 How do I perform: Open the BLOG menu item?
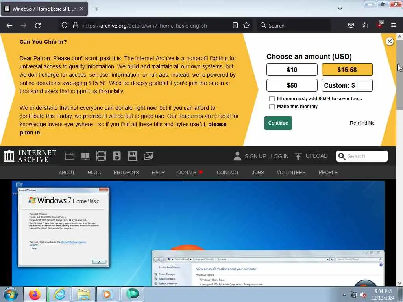pos(94,173)
